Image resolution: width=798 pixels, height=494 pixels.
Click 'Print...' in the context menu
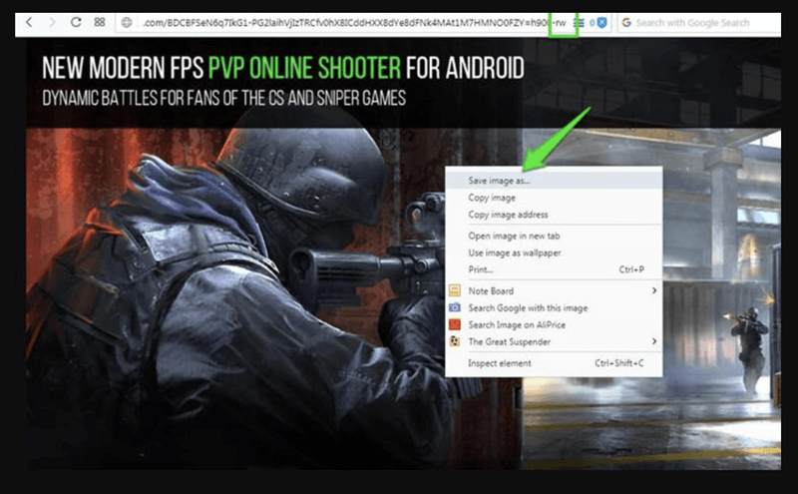(480, 269)
